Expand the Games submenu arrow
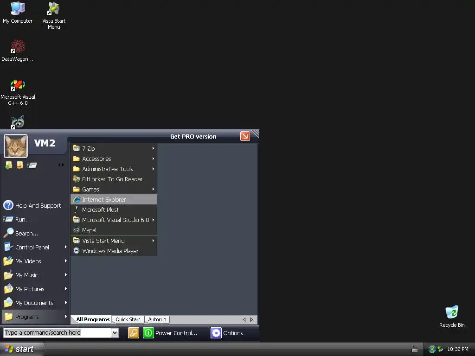This screenshot has height=356, width=475. pyautogui.click(x=153, y=189)
